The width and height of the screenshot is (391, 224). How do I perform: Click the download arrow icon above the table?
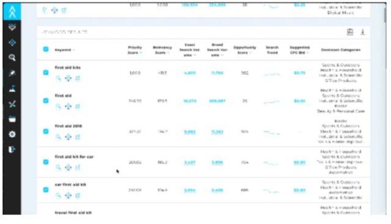pos(363,32)
